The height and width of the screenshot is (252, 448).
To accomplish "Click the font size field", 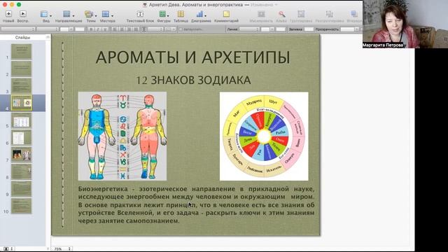I will click(64, 29).
